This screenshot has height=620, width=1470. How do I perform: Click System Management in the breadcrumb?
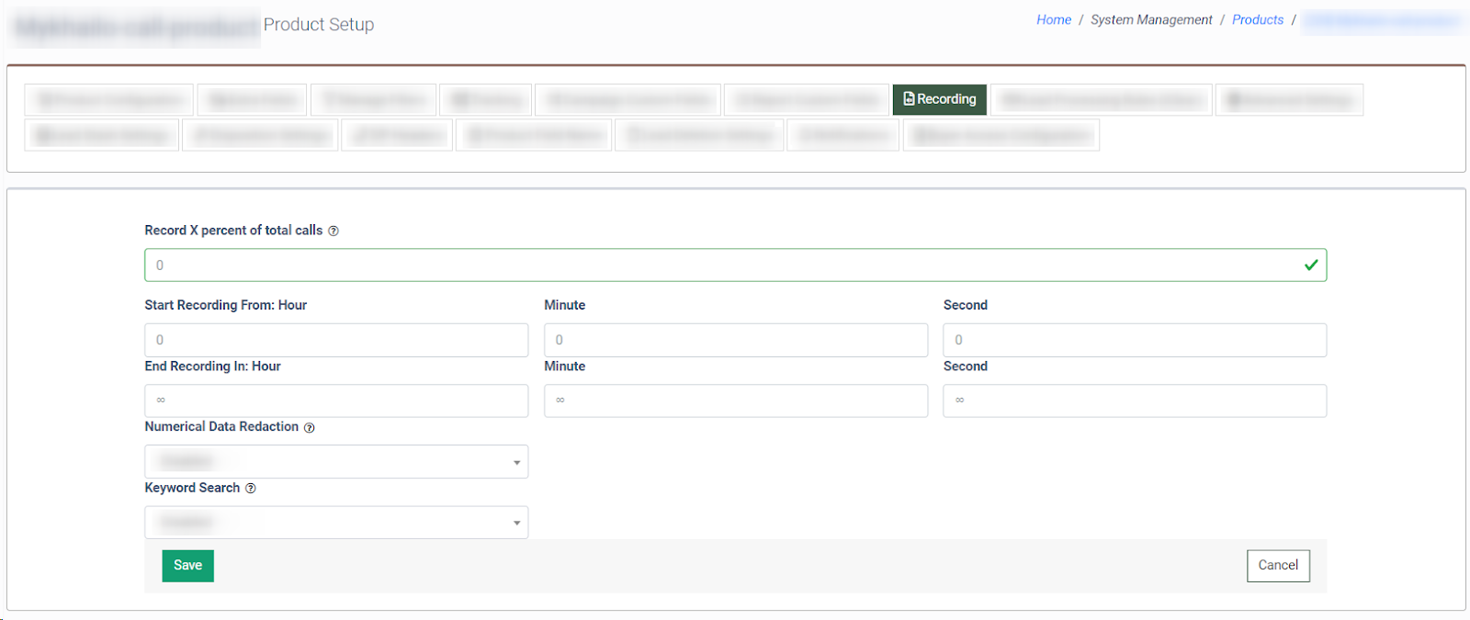click(1151, 20)
